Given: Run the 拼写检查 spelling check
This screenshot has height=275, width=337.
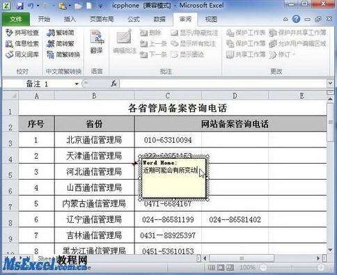Looking at the screenshot, I should coord(22,33).
